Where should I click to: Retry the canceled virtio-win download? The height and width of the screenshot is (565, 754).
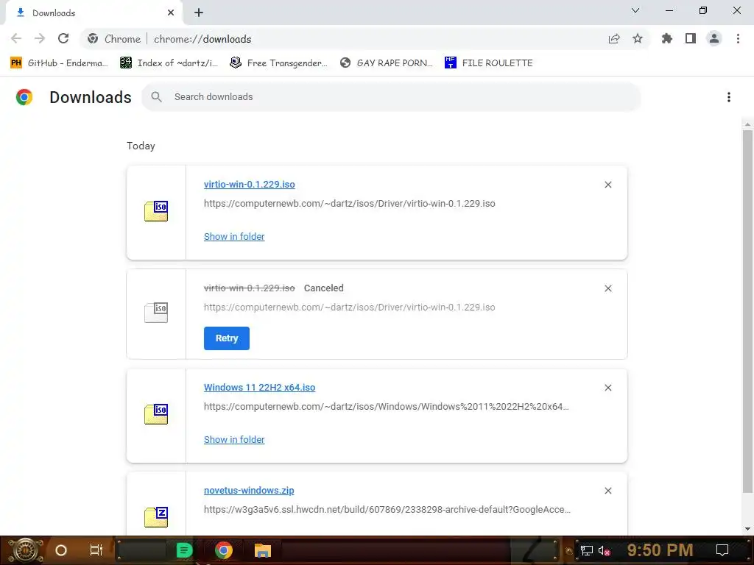(x=227, y=338)
